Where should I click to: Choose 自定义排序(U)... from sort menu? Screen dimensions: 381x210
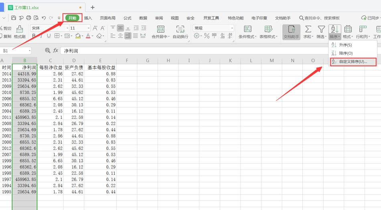[x=353, y=61]
